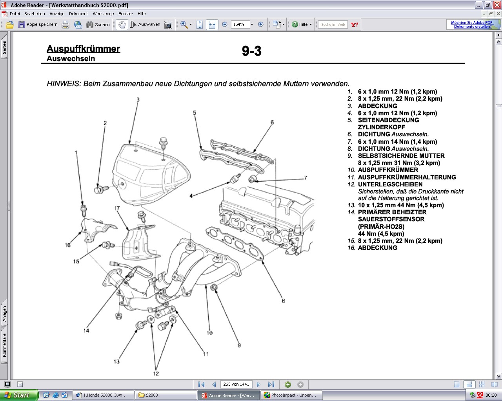Click the email document icon

(78, 24)
